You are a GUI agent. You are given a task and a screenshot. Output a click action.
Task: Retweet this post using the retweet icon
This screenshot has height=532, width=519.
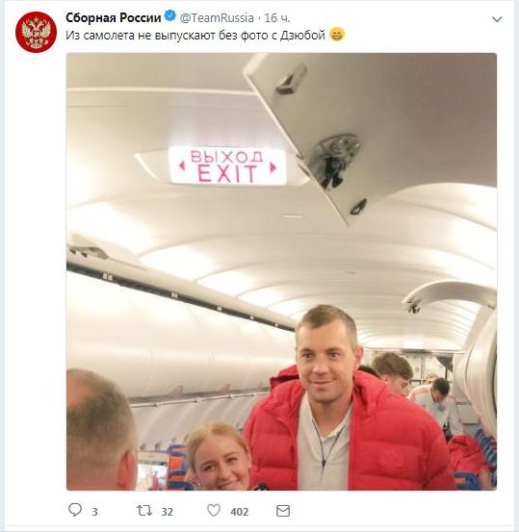144,510
